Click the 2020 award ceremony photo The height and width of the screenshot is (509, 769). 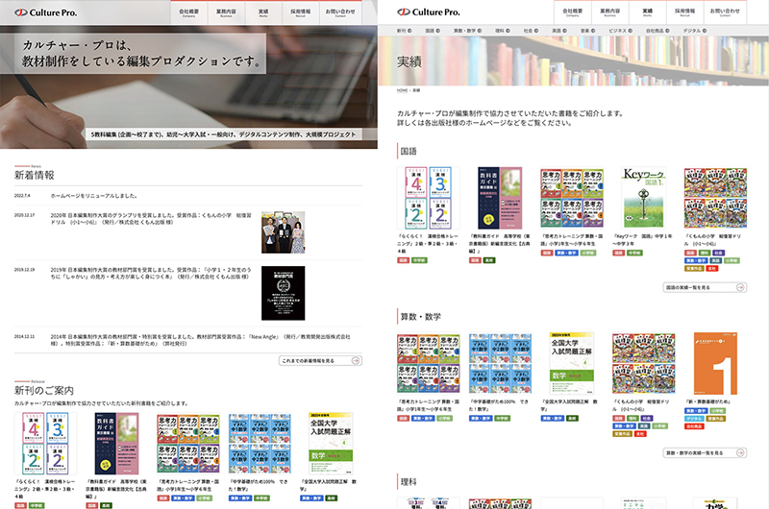click(283, 231)
